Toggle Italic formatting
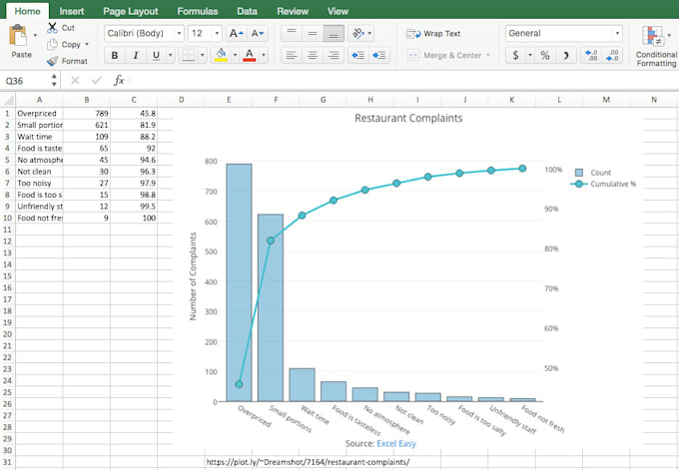This screenshot has width=679, height=470. tap(134, 56)
